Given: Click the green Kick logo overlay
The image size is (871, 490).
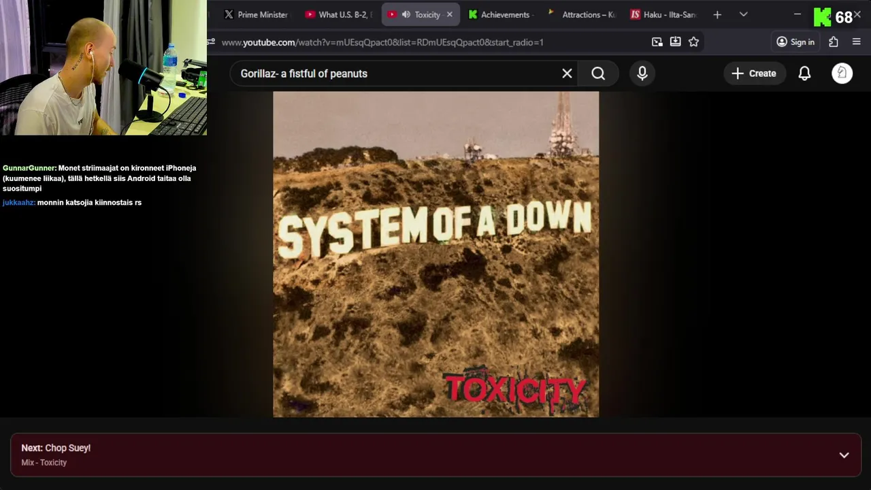Looking at the screenshot, I should (822, 17).
